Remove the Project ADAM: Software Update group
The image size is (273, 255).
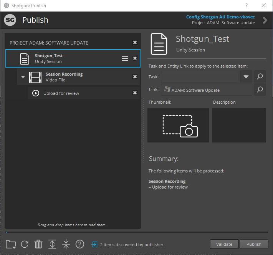[135, 43]
